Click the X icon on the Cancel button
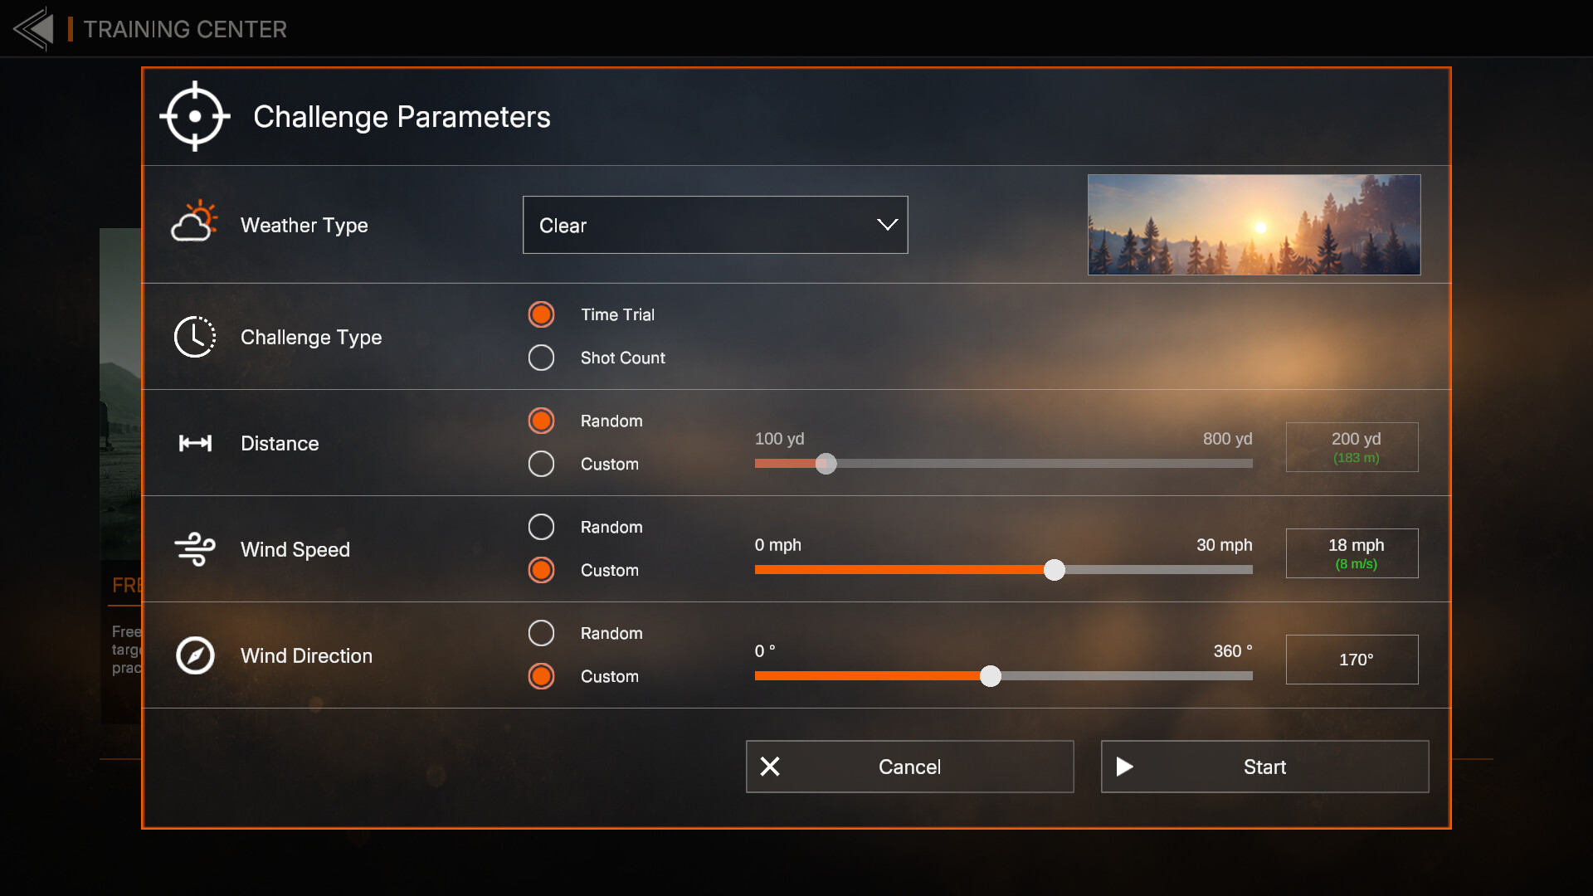1593x896 pixels. (x=770, y=767)
